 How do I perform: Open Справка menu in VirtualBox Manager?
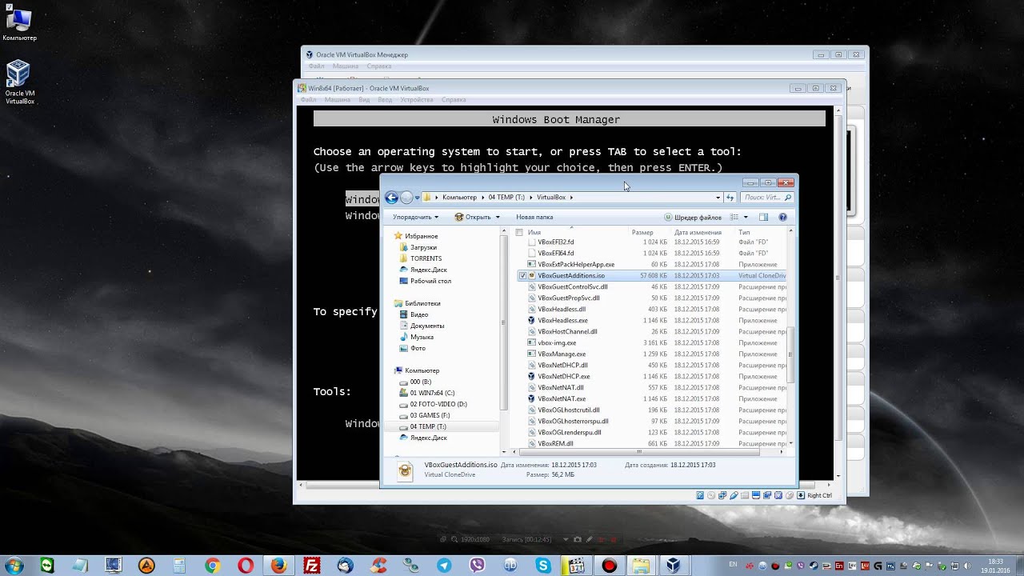[x=379, y=66]
